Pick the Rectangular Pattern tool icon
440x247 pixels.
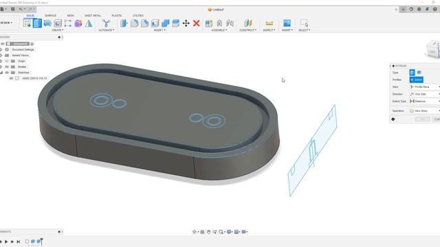coord(67,23)
